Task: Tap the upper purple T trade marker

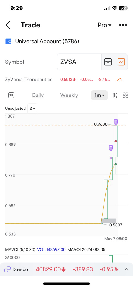Action: (116, 122)
